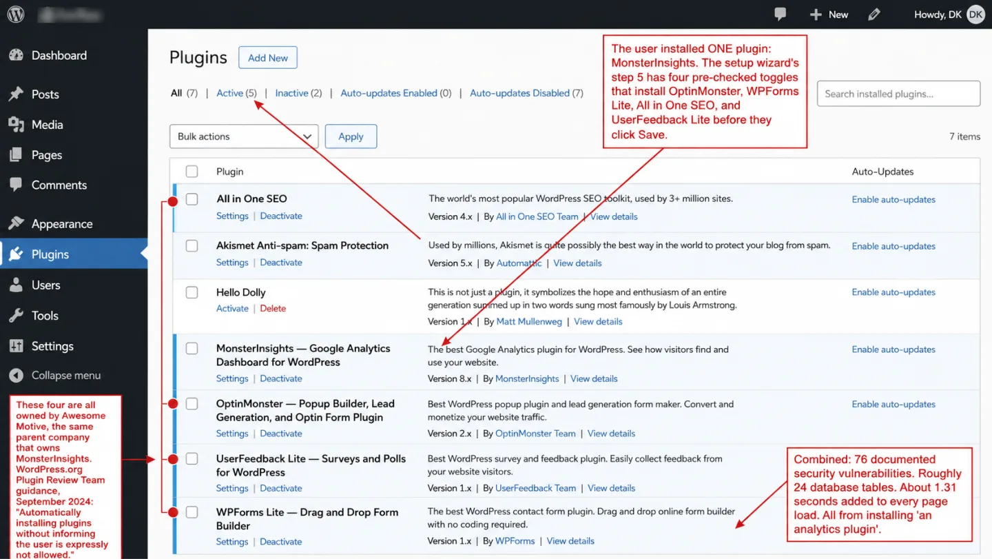The width and height of the screenshot is (992, 559).
Task: Click the '7 items' count text
Action: click(964, 136)
